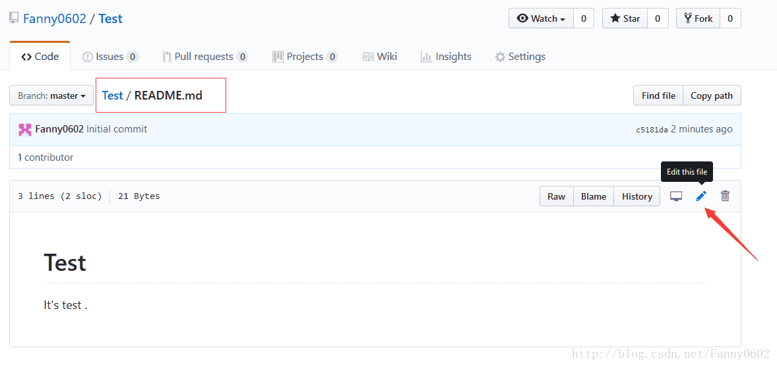This screenshot has height=367, width=777.
Task: Fork the Test repository
Action: point(699,18)
